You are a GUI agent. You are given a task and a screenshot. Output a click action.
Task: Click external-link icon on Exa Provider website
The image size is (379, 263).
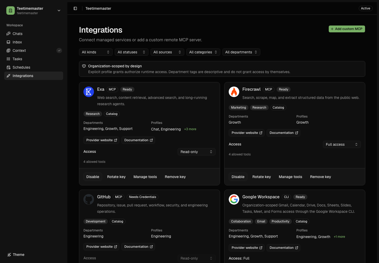coord(116,140)
